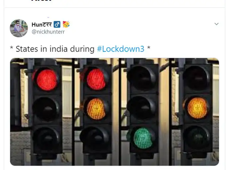
Task: Open the #Lockdown3 hashtag link
Action: [x=121, y=49]
